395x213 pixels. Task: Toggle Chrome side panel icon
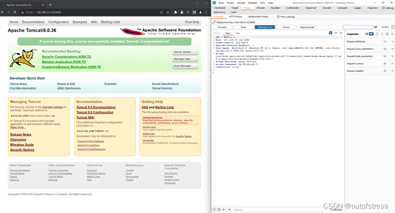coord(194,12)
